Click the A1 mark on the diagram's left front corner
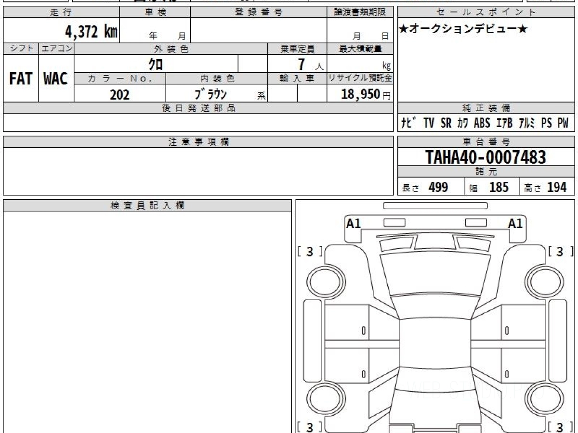This screenshot has height=433, width=578. coord(354,223)
